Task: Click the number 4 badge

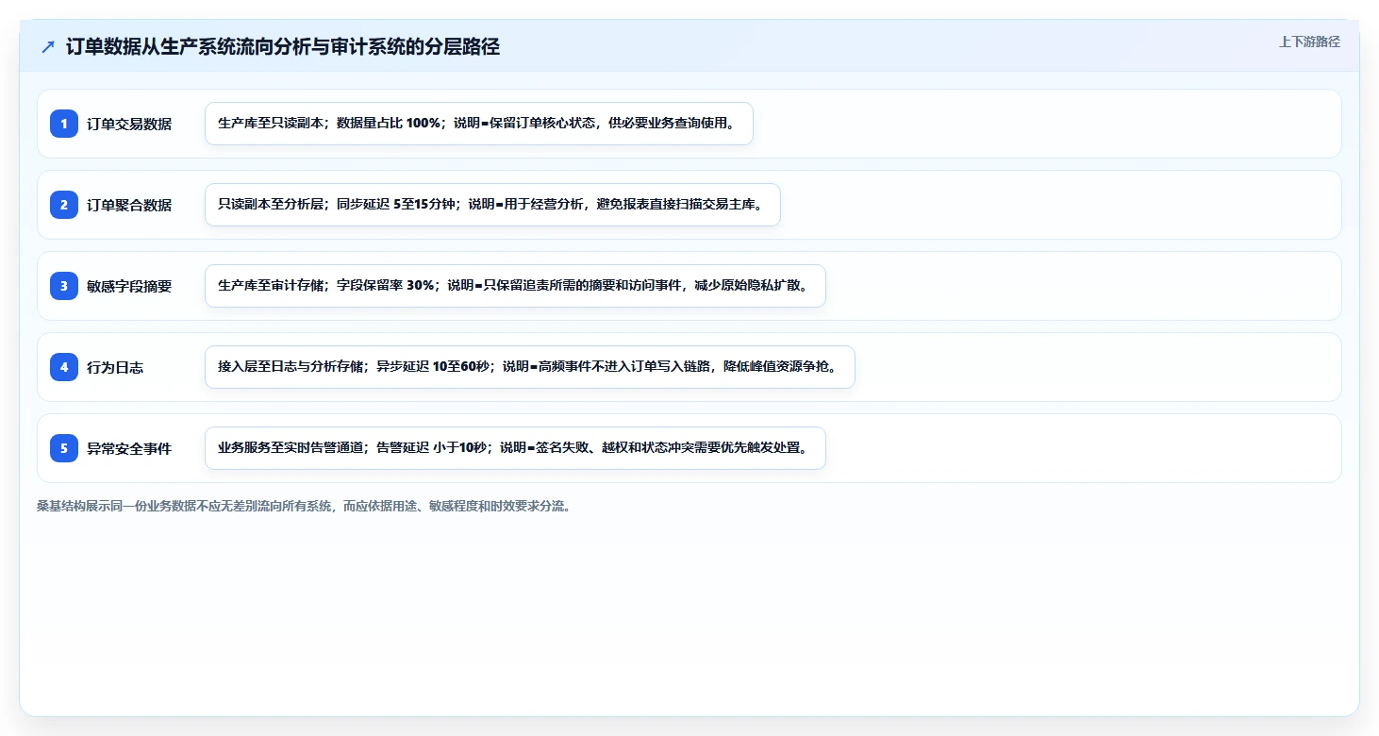Action: coord(64,367)
